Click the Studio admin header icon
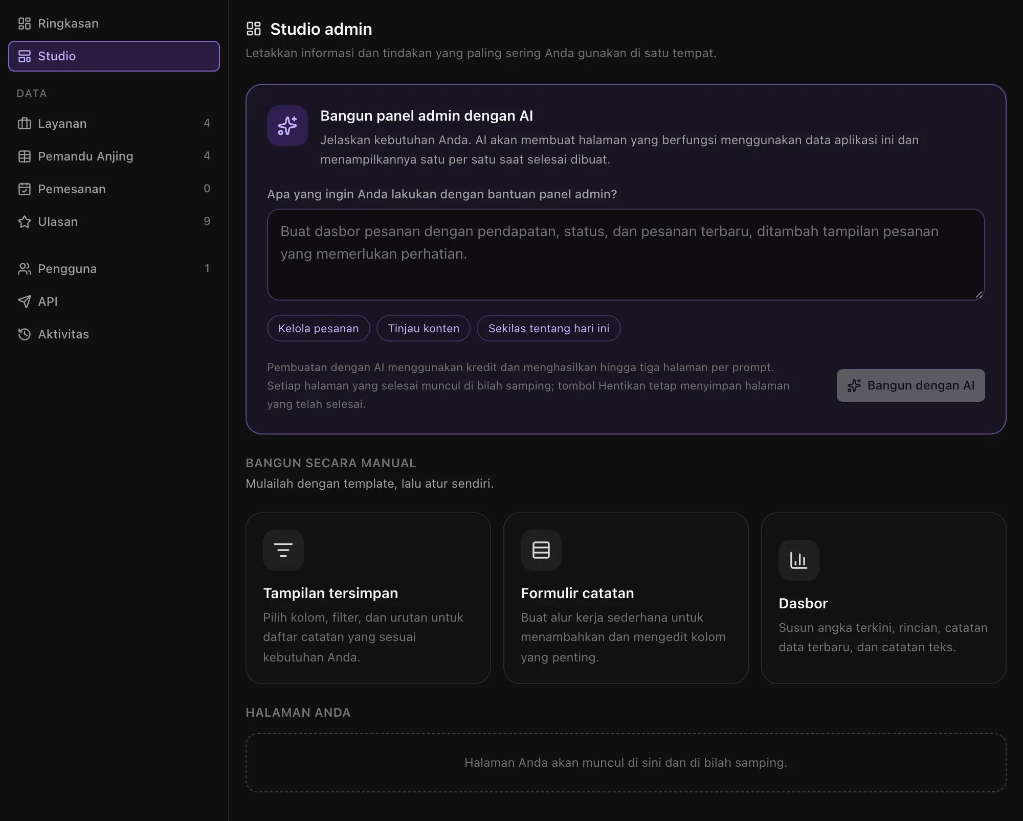 [x=254, y=29]
